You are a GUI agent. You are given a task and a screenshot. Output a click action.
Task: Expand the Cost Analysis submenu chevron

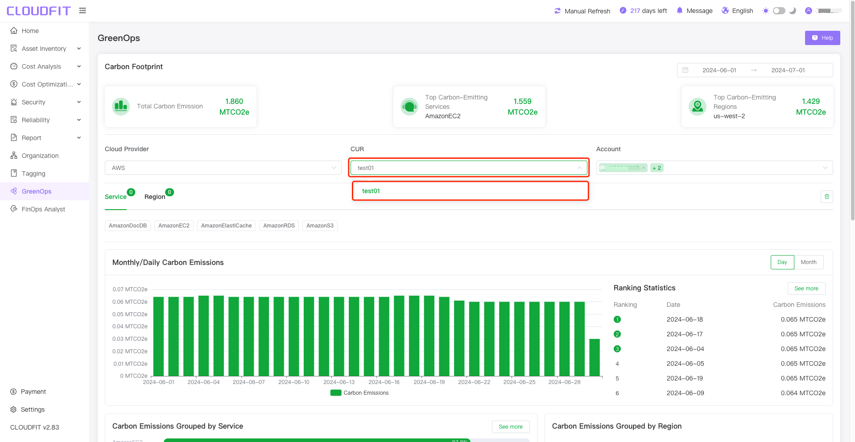pyautogui.click(x=79, y=66)
